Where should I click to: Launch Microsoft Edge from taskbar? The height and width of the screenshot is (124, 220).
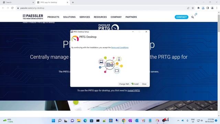click(x=85, y=121)
